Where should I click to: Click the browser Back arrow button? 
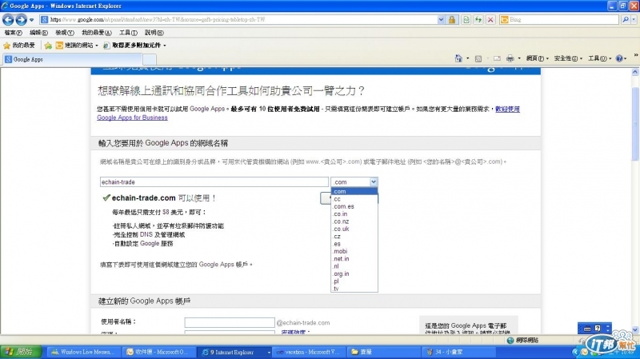pyautogui.click(x=8, y=19)
